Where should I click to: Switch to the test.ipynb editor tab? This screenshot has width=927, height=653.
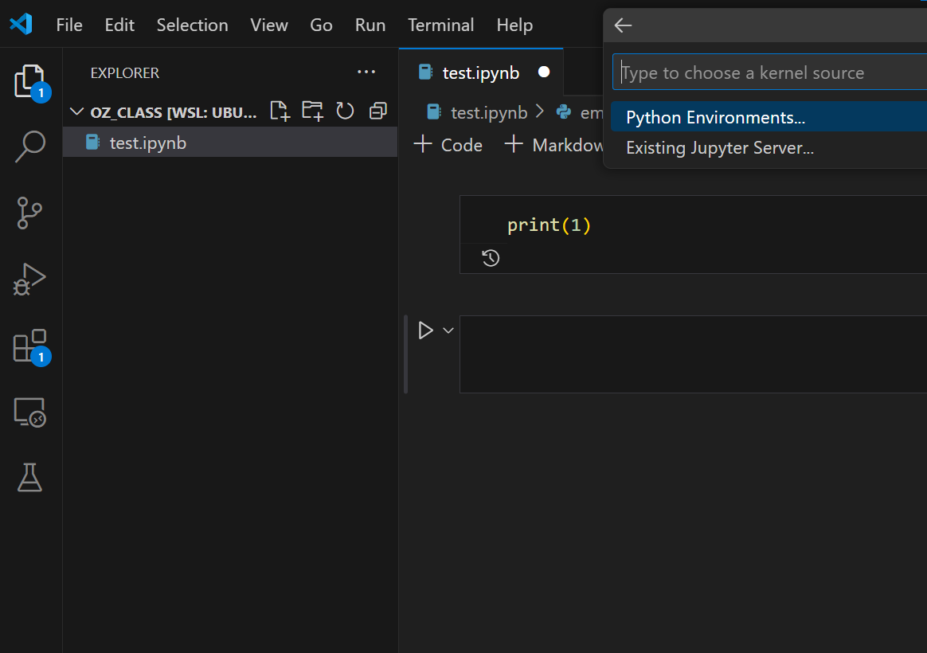(480, 72)
